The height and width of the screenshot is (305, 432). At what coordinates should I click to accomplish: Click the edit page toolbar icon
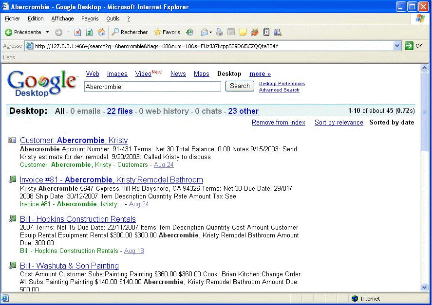[x=231, y=32]
